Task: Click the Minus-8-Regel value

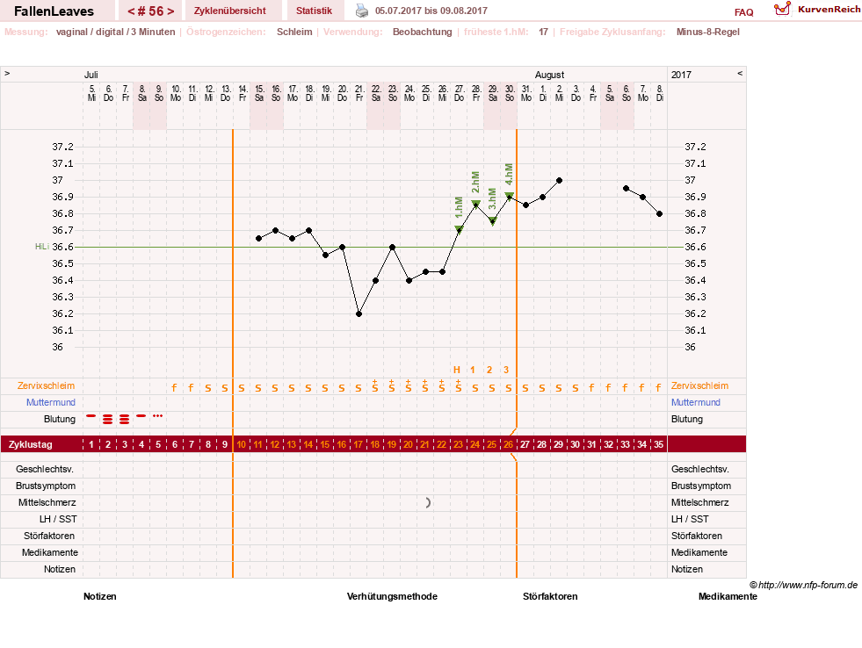Action: [x=707, y=32]
